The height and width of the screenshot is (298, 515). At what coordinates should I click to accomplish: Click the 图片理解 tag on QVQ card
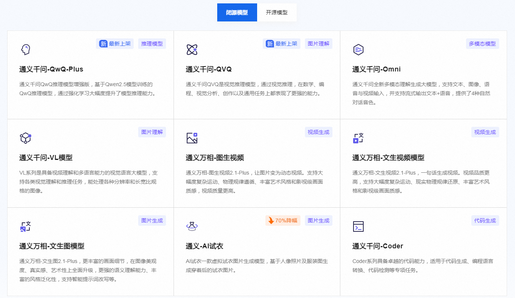318,43
